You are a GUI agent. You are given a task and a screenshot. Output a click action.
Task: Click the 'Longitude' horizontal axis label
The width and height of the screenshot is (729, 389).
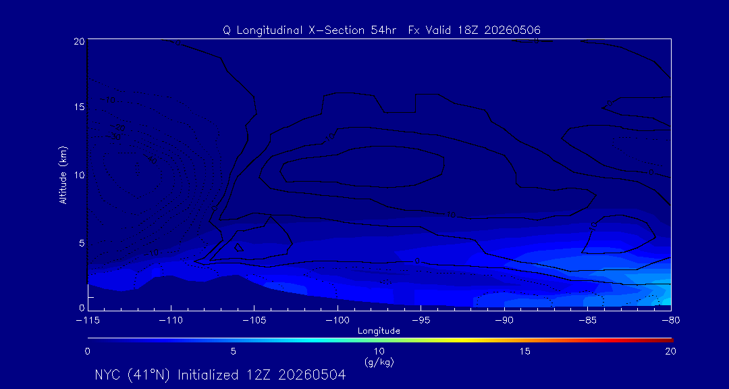[x=379, y=332]
